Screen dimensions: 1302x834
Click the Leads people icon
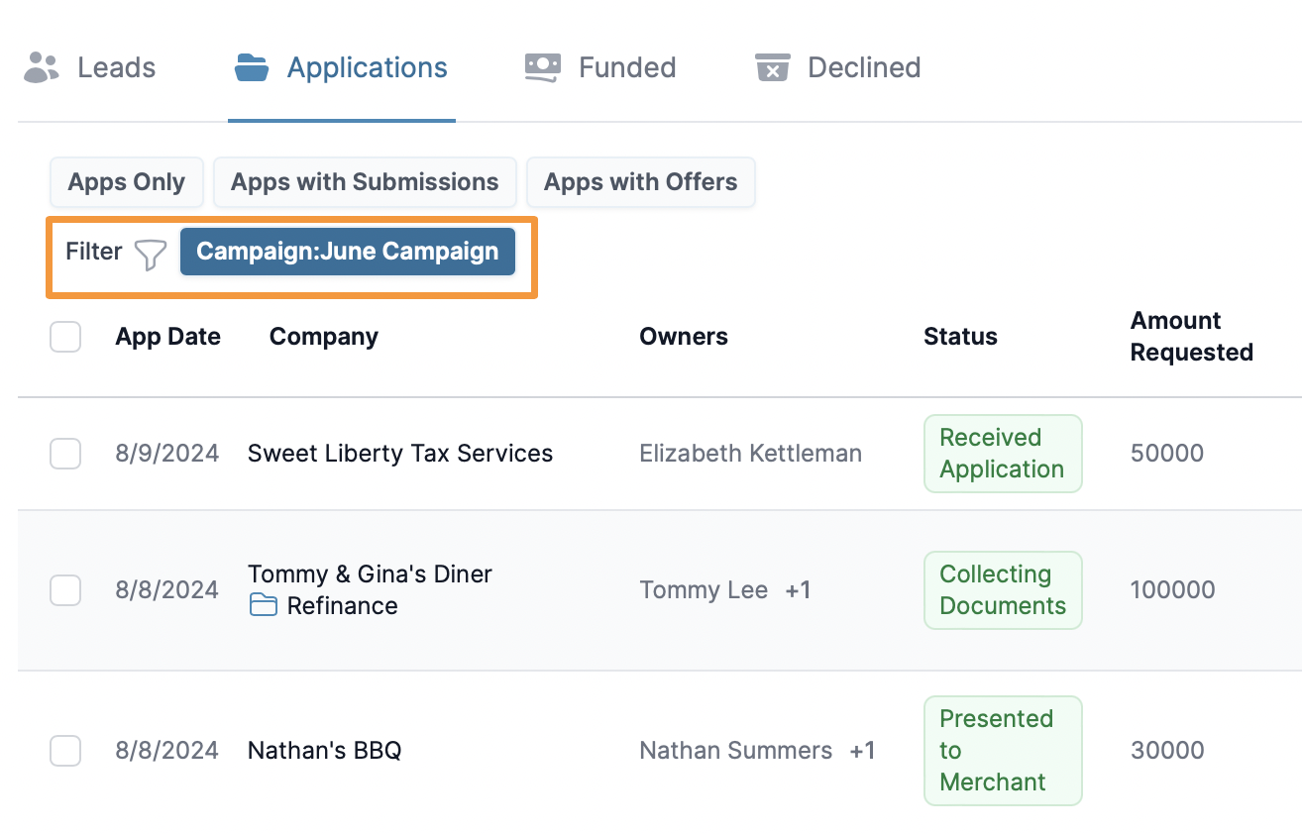42,67
